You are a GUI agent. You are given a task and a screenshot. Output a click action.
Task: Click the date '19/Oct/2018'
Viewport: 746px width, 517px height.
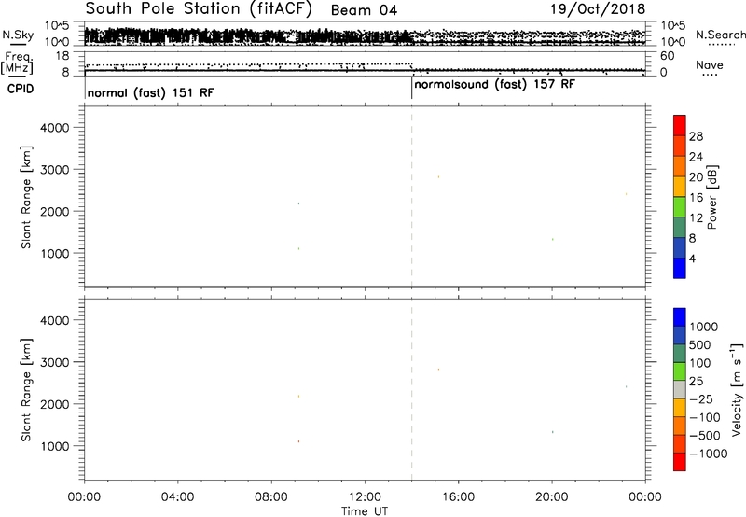[x=598, y=9]
